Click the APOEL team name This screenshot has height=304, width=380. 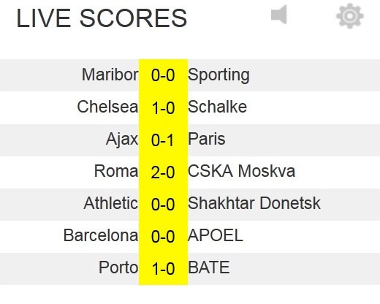coord(216,235)
